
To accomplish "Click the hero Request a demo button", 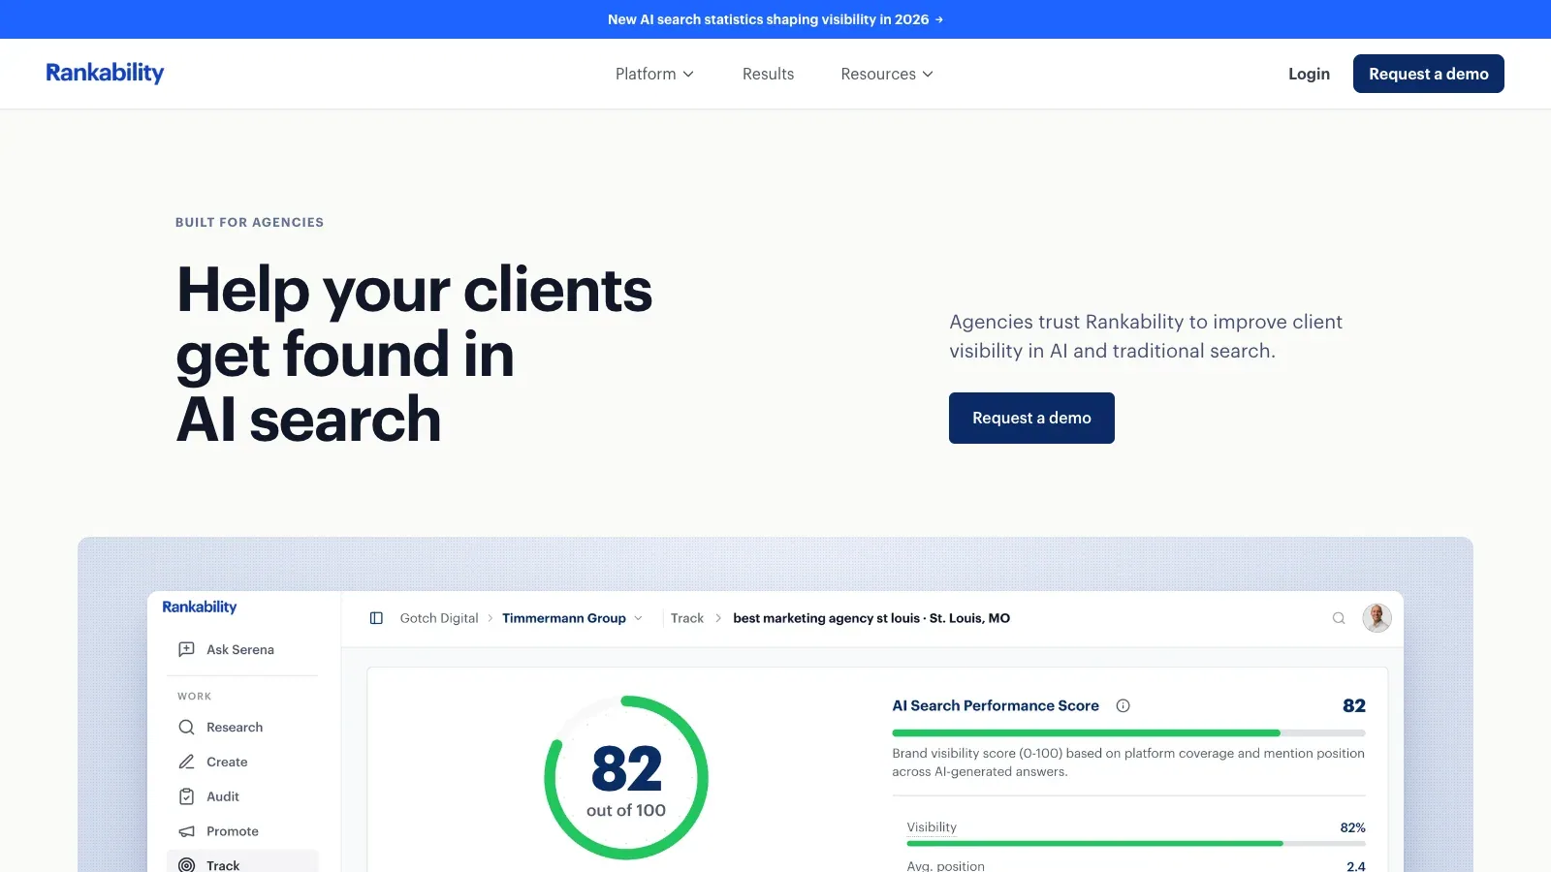I will tap(1031, 418).
